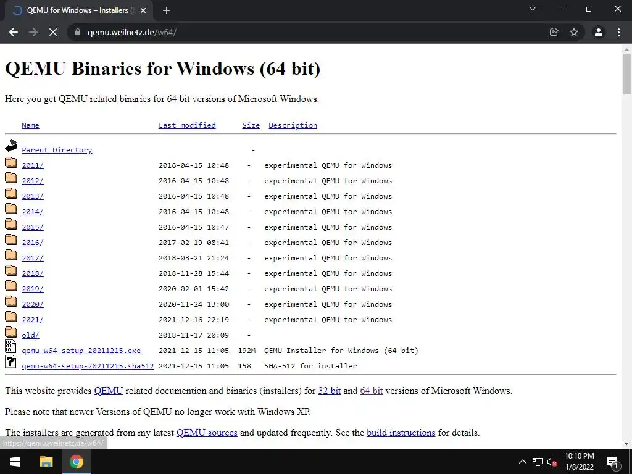Open the old/ directory link

(x=30, y=335)
